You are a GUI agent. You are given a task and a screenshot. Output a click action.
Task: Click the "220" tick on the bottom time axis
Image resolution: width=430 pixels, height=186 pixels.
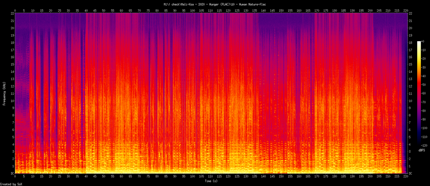405,176
